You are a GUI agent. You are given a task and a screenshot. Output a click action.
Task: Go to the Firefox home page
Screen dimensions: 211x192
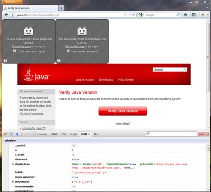[x=186, y=15]
